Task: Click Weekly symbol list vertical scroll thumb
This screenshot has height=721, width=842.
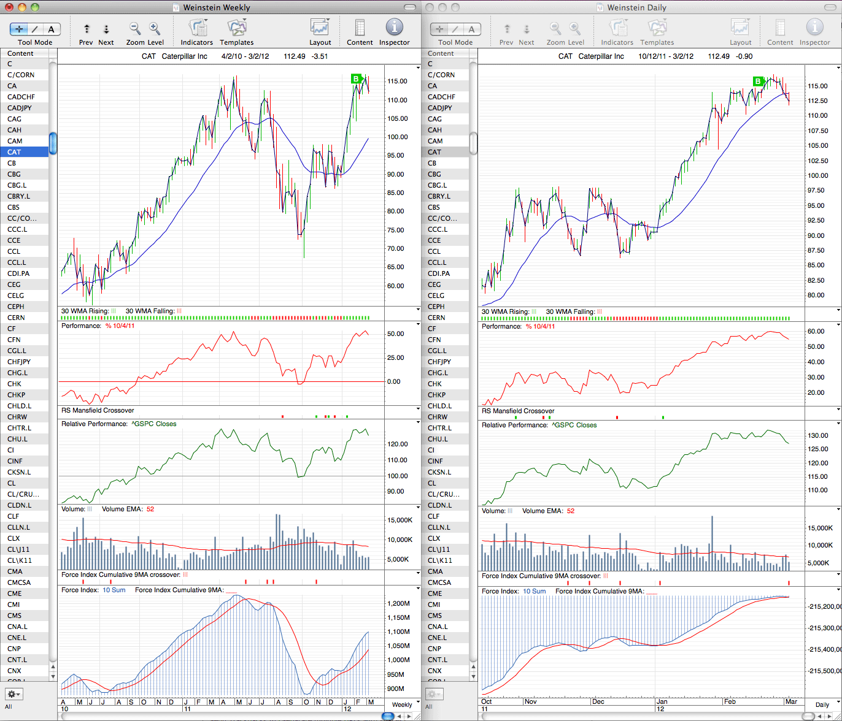Action: pos(53,143)
